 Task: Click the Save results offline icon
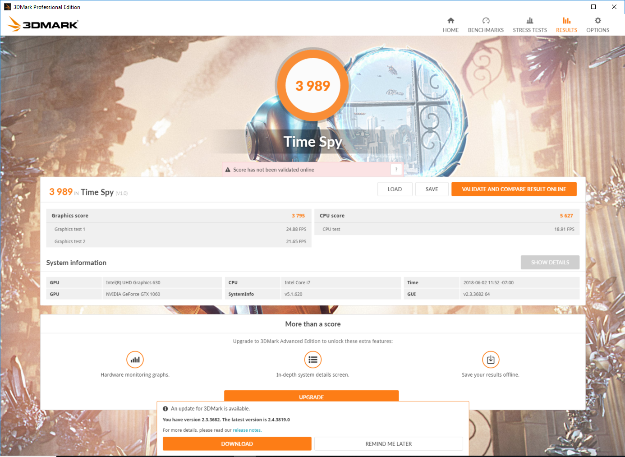[x=491, y=360]
